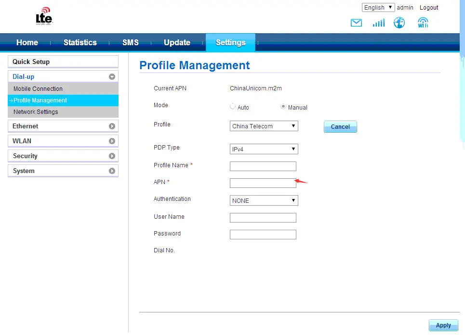Click the Current APN label

(170, 88)
